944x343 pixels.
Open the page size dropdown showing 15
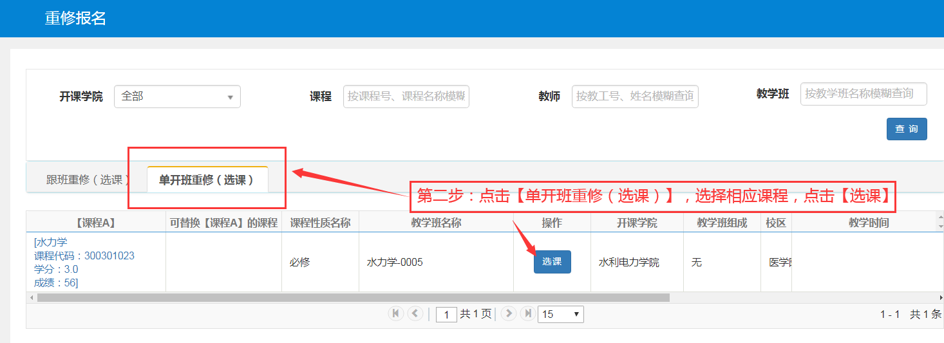point(561,314)
